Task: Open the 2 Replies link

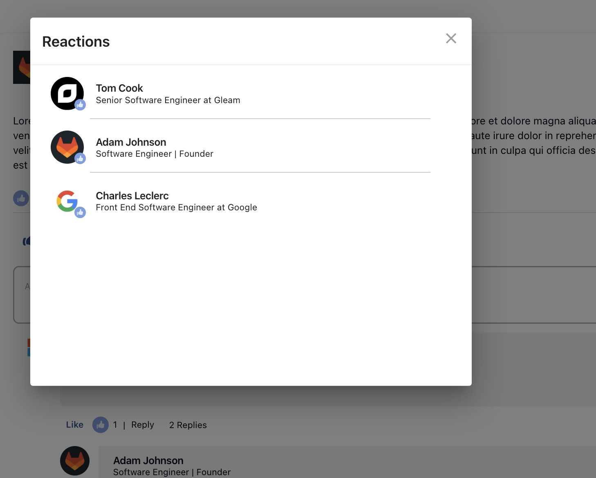Action: [x=188, y=425]
